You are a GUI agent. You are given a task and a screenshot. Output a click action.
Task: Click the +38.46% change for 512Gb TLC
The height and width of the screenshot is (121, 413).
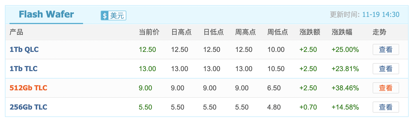tap(345, 88)
